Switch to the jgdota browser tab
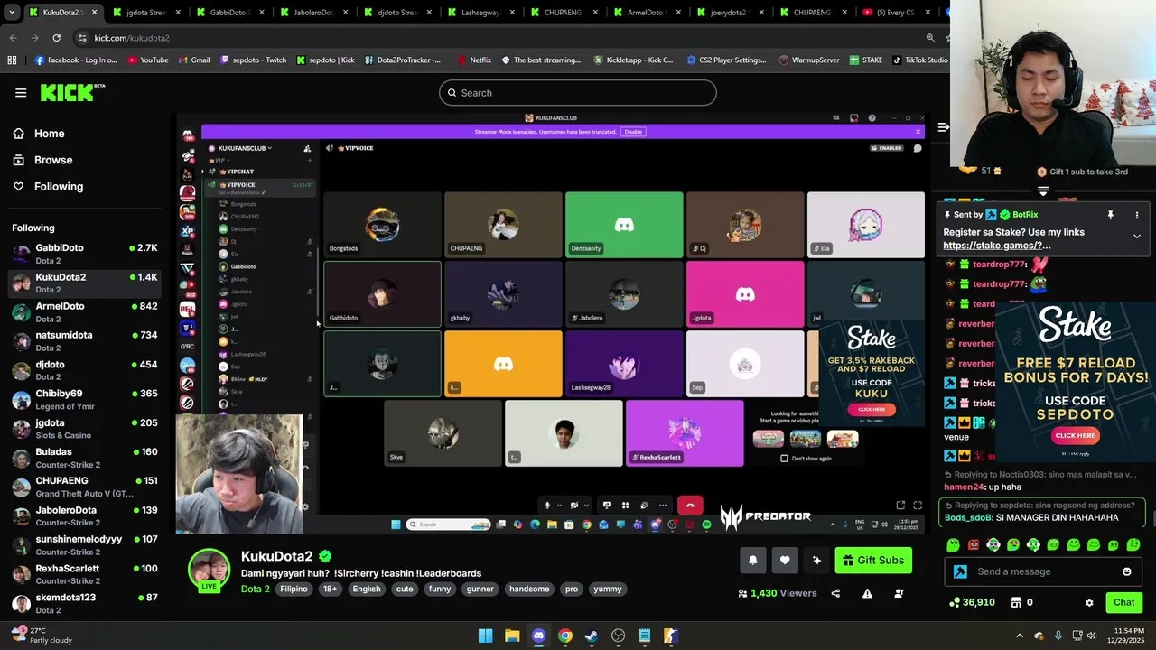1156x650 pixels. [x=145, y=13]
